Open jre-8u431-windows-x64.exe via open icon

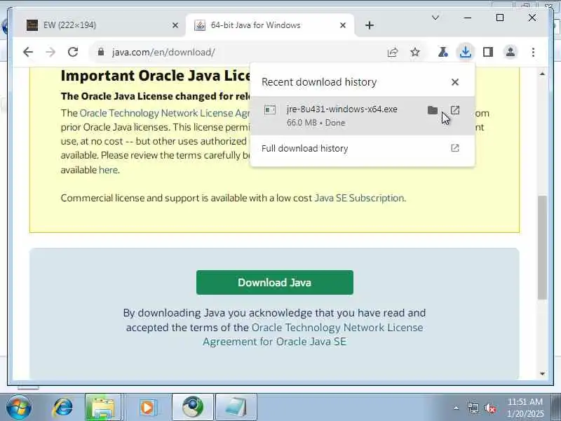(x=455, y=110)
